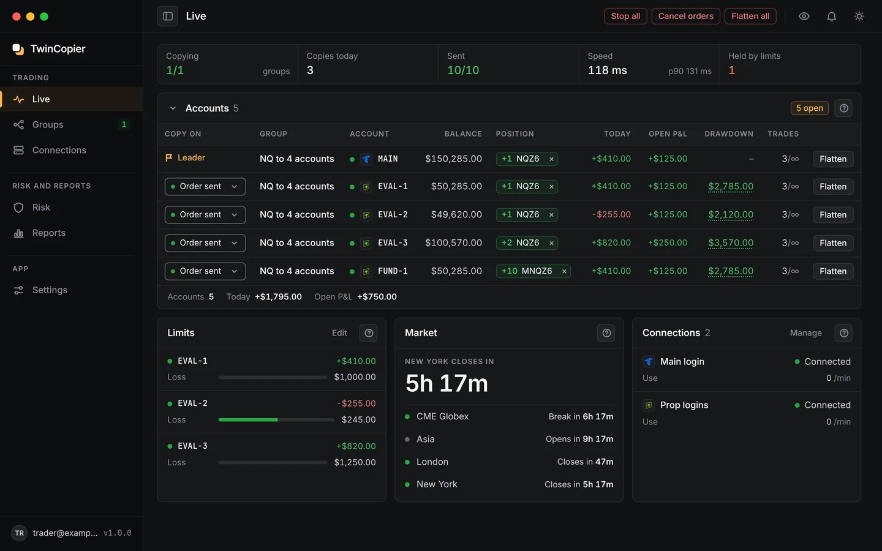
Task: Click EVAL-1 loss progress bar
Action: pyautogui.click(x=273, y=378)
